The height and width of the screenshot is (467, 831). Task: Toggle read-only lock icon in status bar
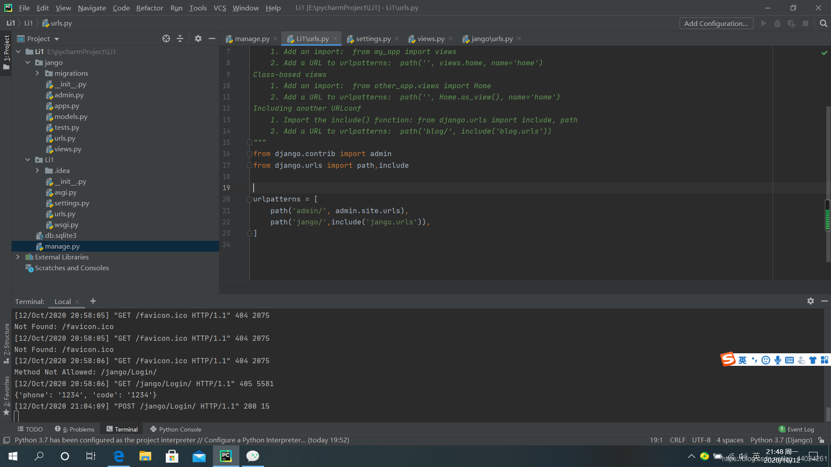coord(821,440)
